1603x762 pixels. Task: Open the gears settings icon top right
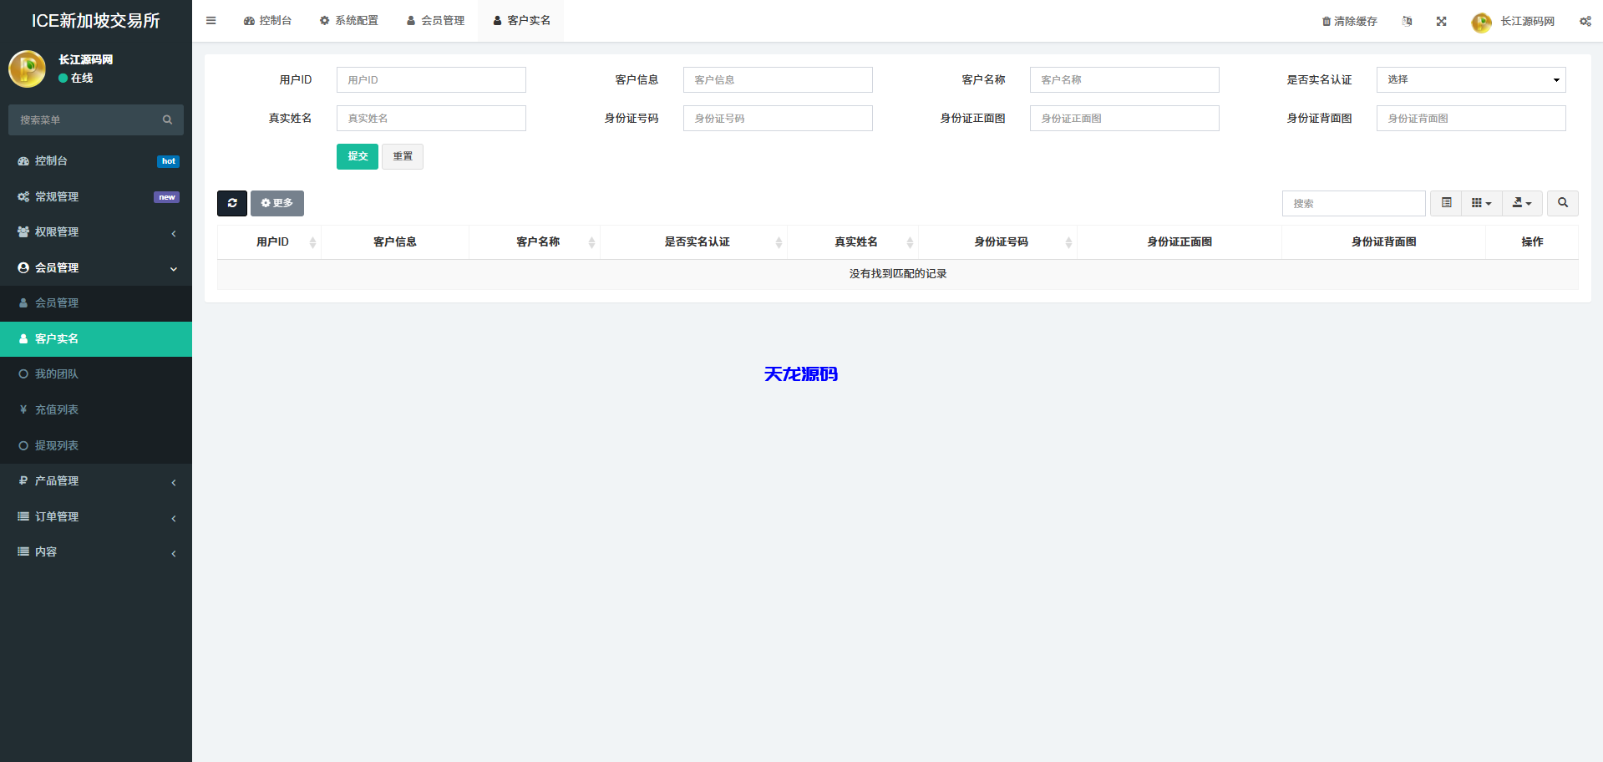click(x=1585, y=21)
